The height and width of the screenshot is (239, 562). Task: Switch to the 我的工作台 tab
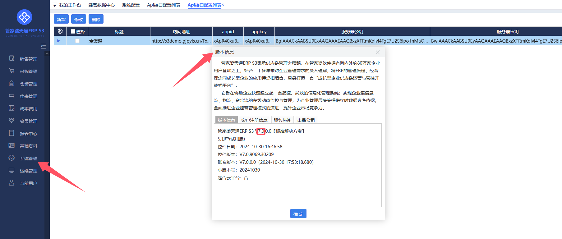(70, 5)
